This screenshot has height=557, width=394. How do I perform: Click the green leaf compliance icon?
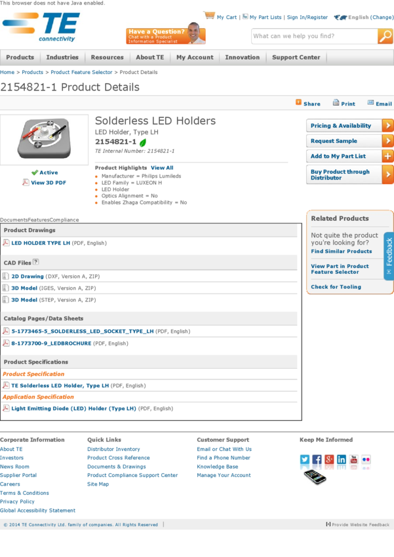coord(143,142)
